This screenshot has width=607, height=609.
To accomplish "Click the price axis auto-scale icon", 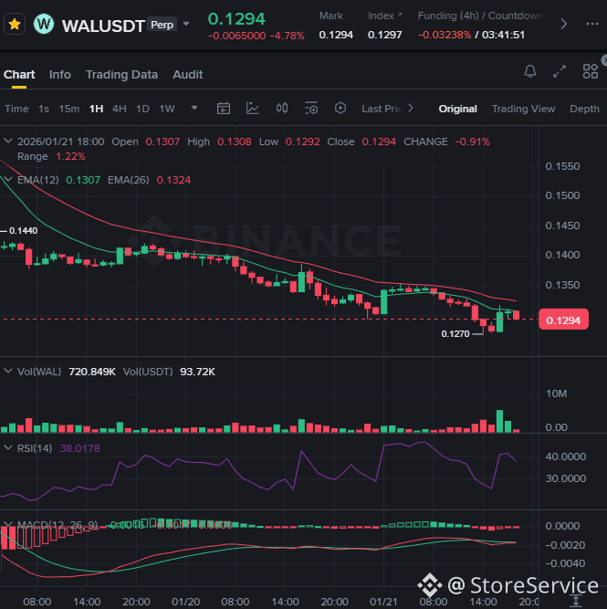I will coord(576,601).
